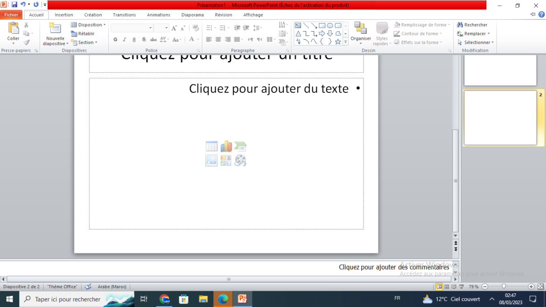The width and height of the screenshot is (546, 307).
Task: Open the PowerPoint help question mark
Action: point(541,14)
